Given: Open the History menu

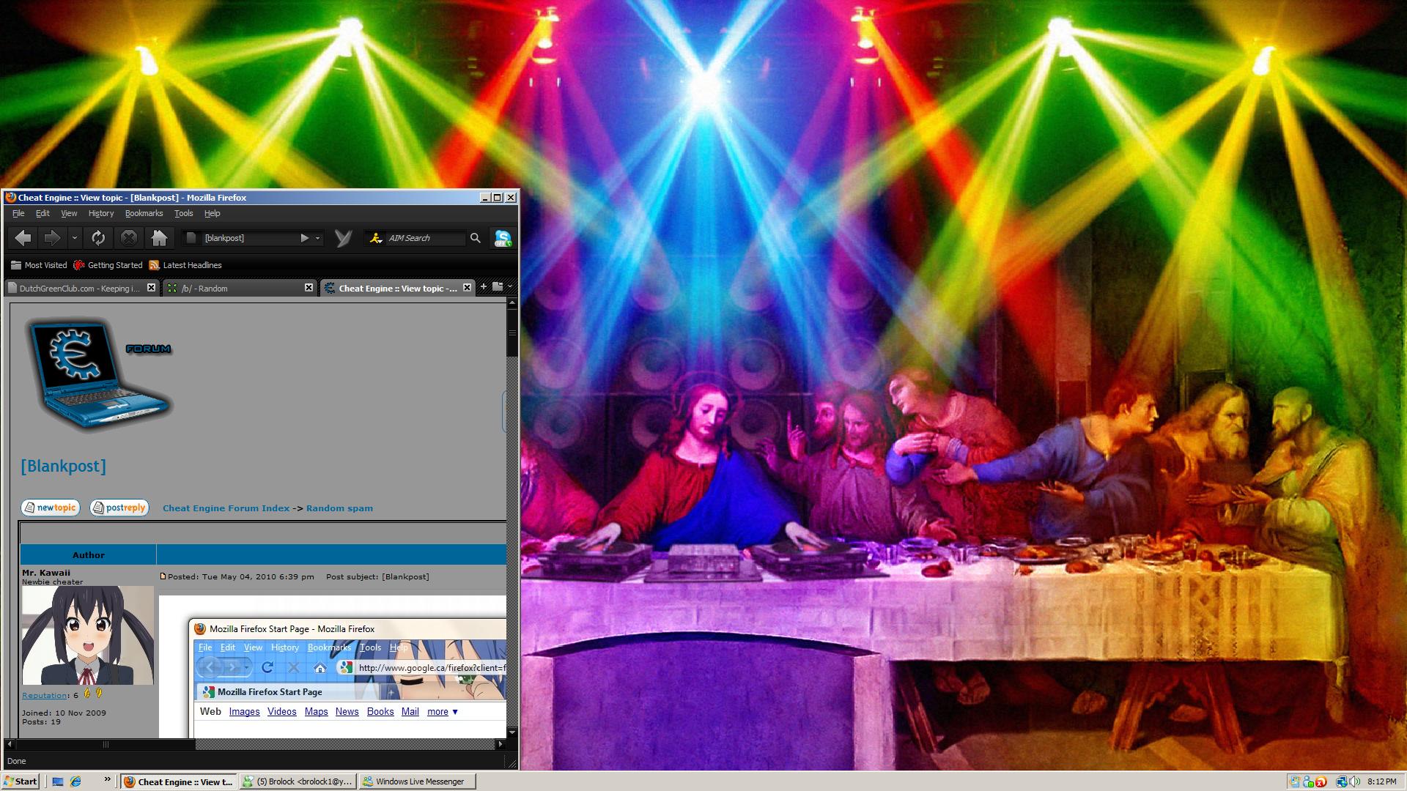Looking at the screenshot, I should click(x=101, y=213).
